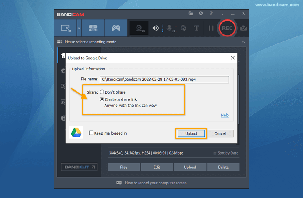Open the BANDICUT link button
Screen dimensions: 303x198
tap(79, 167)
